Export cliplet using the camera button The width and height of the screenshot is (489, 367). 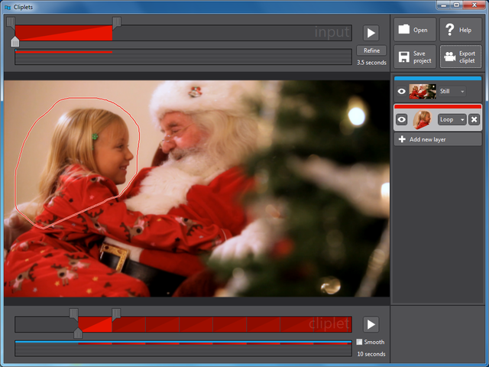pos(461,57)
